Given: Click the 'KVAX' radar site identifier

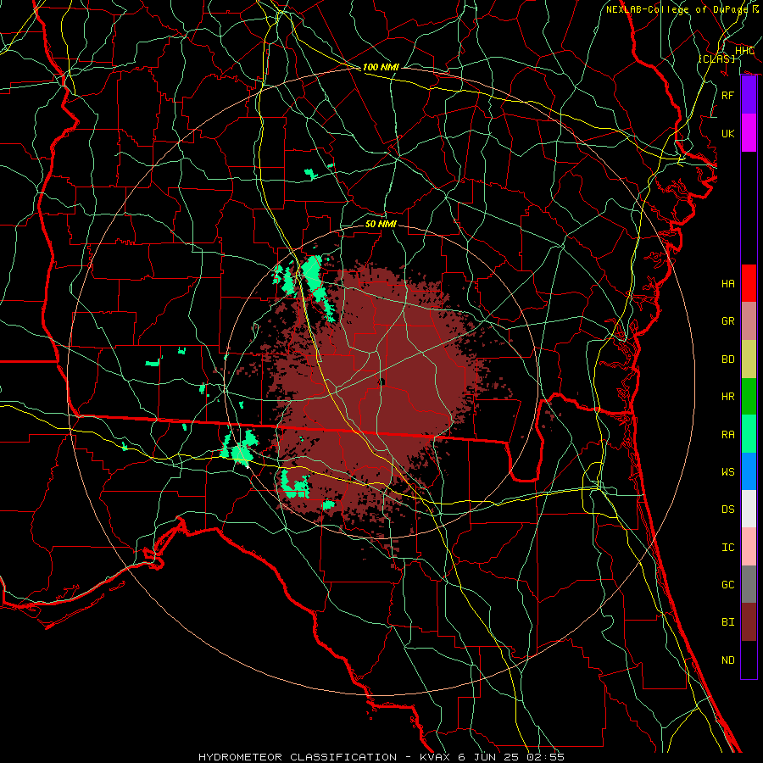Looking at the screenshot, I should coord(436,757).
